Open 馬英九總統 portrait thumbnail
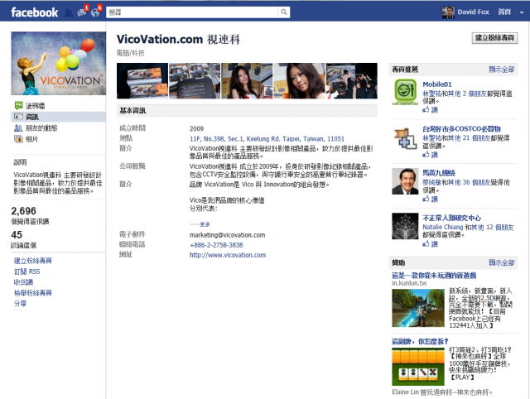The image size is (530, 399). (405, 181)
